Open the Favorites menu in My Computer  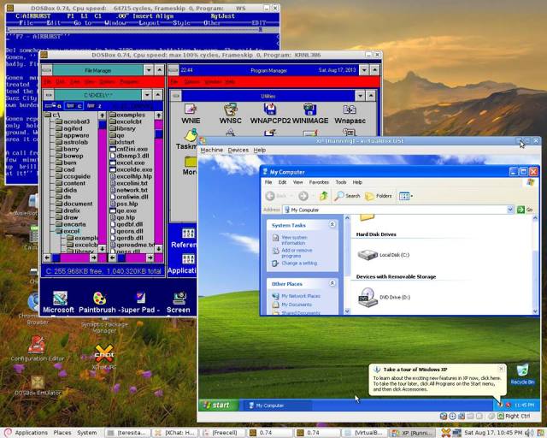318,182
